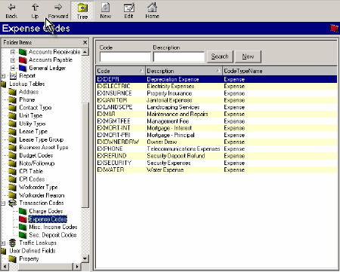This screenshot has width=340, height=272.
Task: Select the EXINSURNCE Property Insurance row
Action: [x=217, y=93]
